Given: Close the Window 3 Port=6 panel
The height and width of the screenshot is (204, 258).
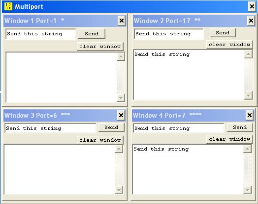Looking at the screenshot, I should 121,115.
